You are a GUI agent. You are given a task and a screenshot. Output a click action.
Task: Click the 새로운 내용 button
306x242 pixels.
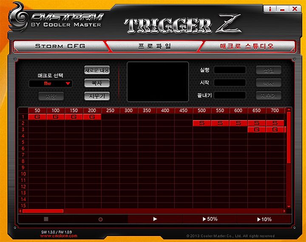tap(97, 70)
